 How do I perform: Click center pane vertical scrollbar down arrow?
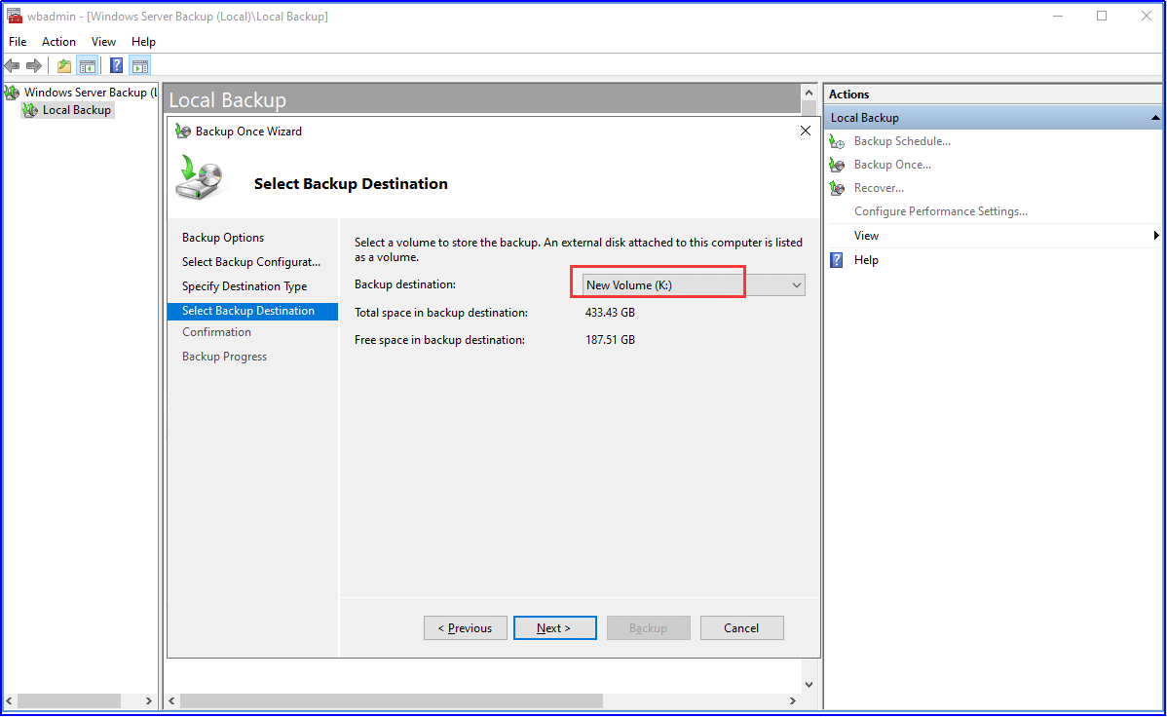click(x=809, y=684)
